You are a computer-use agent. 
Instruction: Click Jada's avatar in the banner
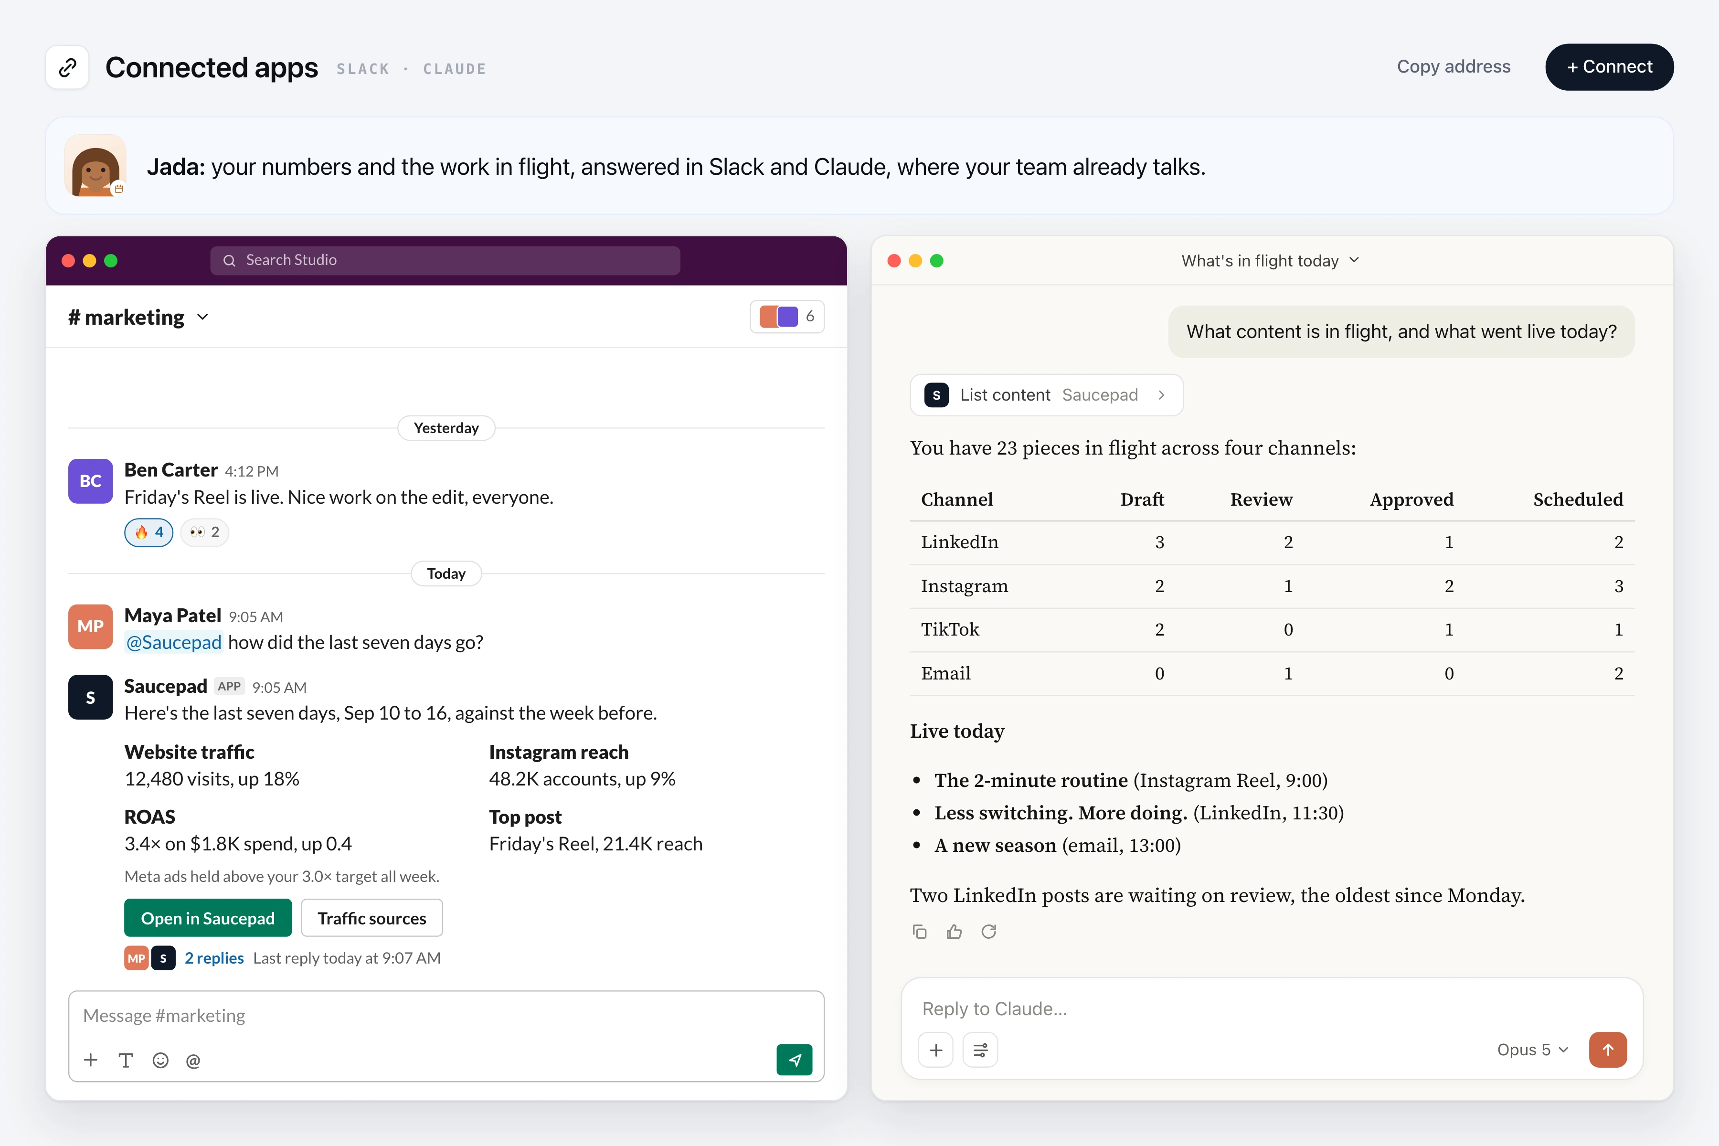(96, 166)
